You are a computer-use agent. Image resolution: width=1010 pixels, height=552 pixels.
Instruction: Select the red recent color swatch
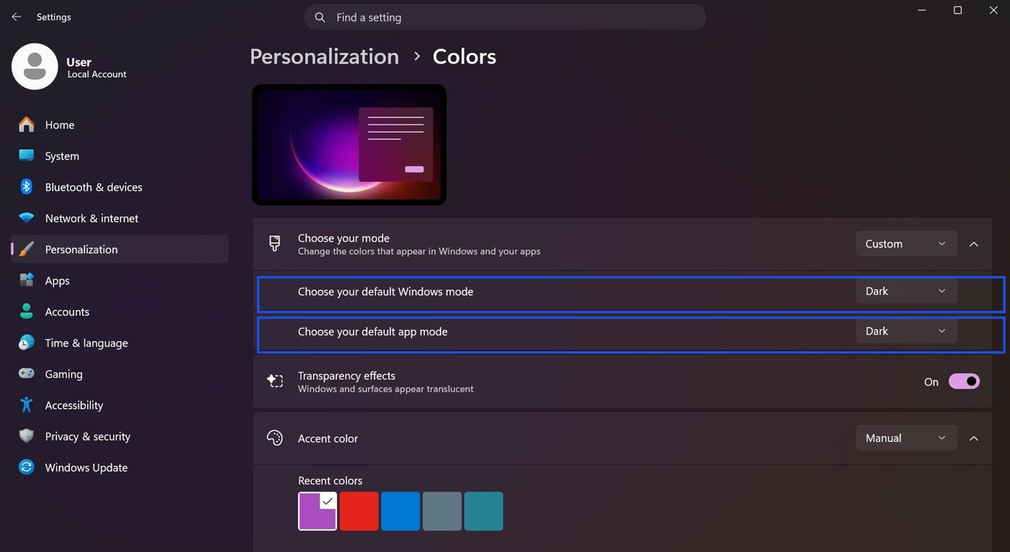[359, 511]
